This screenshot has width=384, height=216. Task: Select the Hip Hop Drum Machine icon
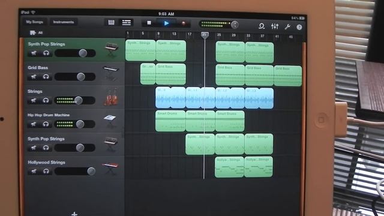pyautogui.click(x=110, y=121)
